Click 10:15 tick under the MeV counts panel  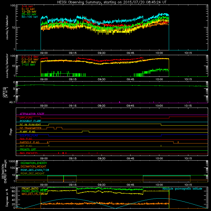188,79
